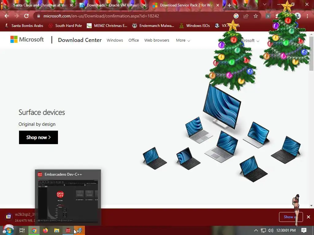Open the Office menu item
Screen dimensions: 314x235
[x=134, y=40]
